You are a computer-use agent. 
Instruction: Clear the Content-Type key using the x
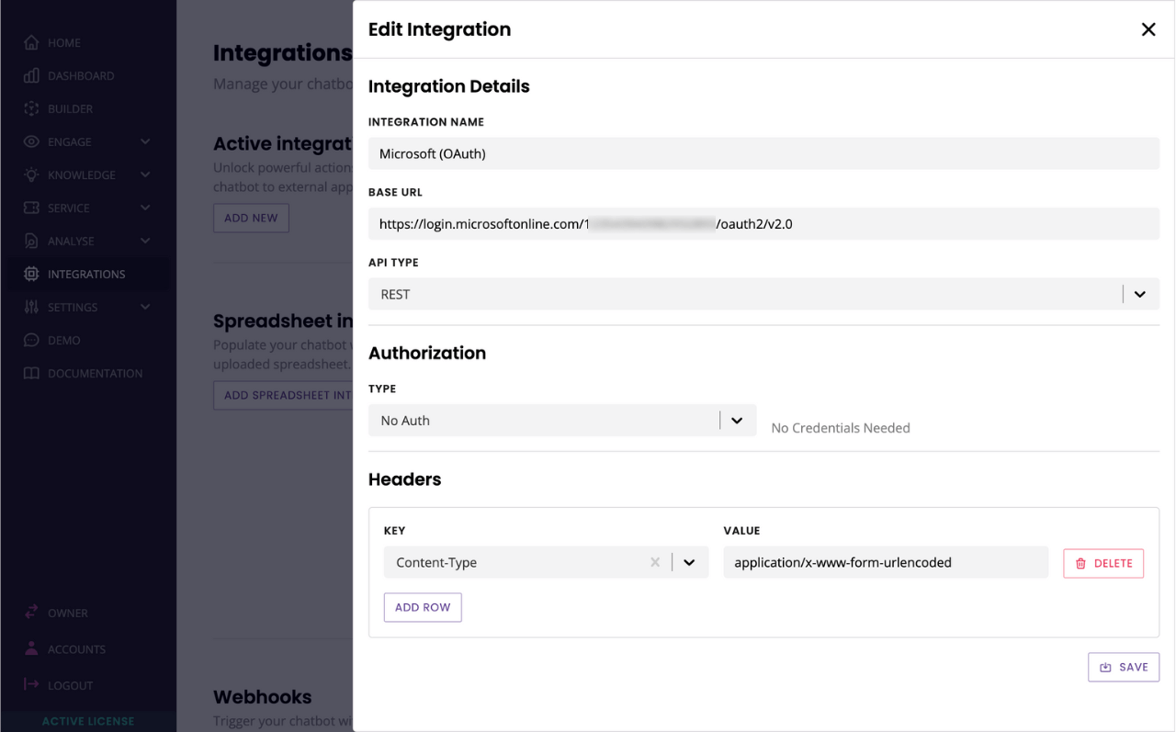pyautogui.click(x=655, y=562)
